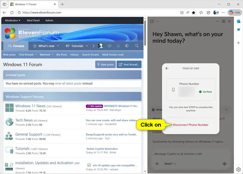Image resolution: width=243 pixels, height=174 pixels.
Task: Click the New posts sub-navigation link
Action: pos(9,55)
